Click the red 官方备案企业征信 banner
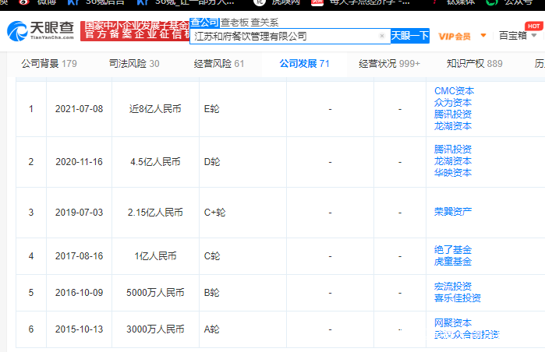The height and width of the screenshot is (352, 545). pos(135,31)
